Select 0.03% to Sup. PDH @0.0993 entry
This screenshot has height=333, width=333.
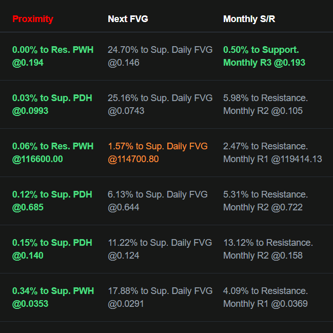click(x=52, y=105)
